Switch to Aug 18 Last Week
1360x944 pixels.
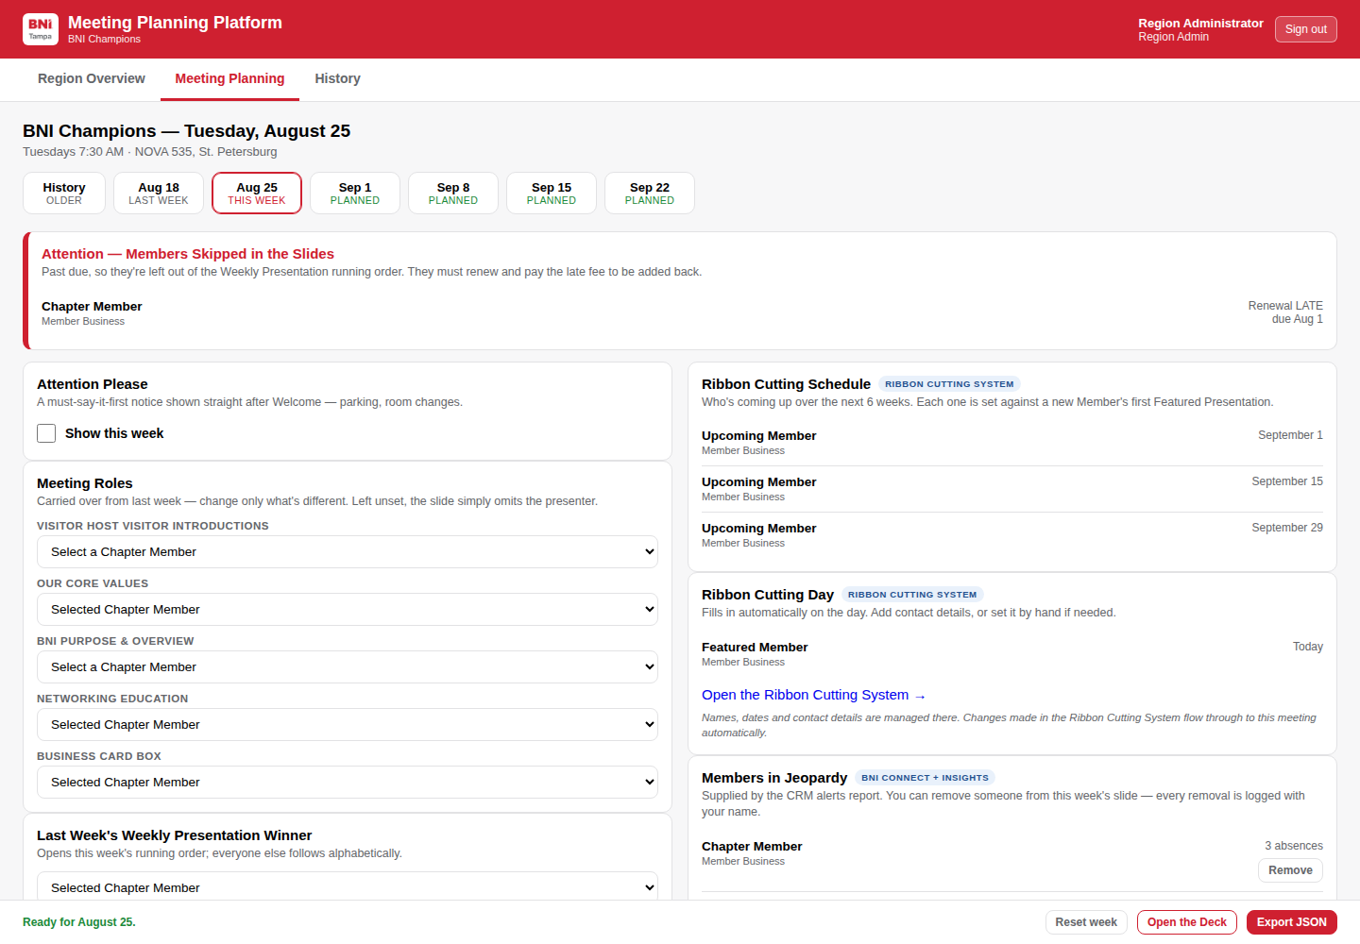click(x=159, y=194)
